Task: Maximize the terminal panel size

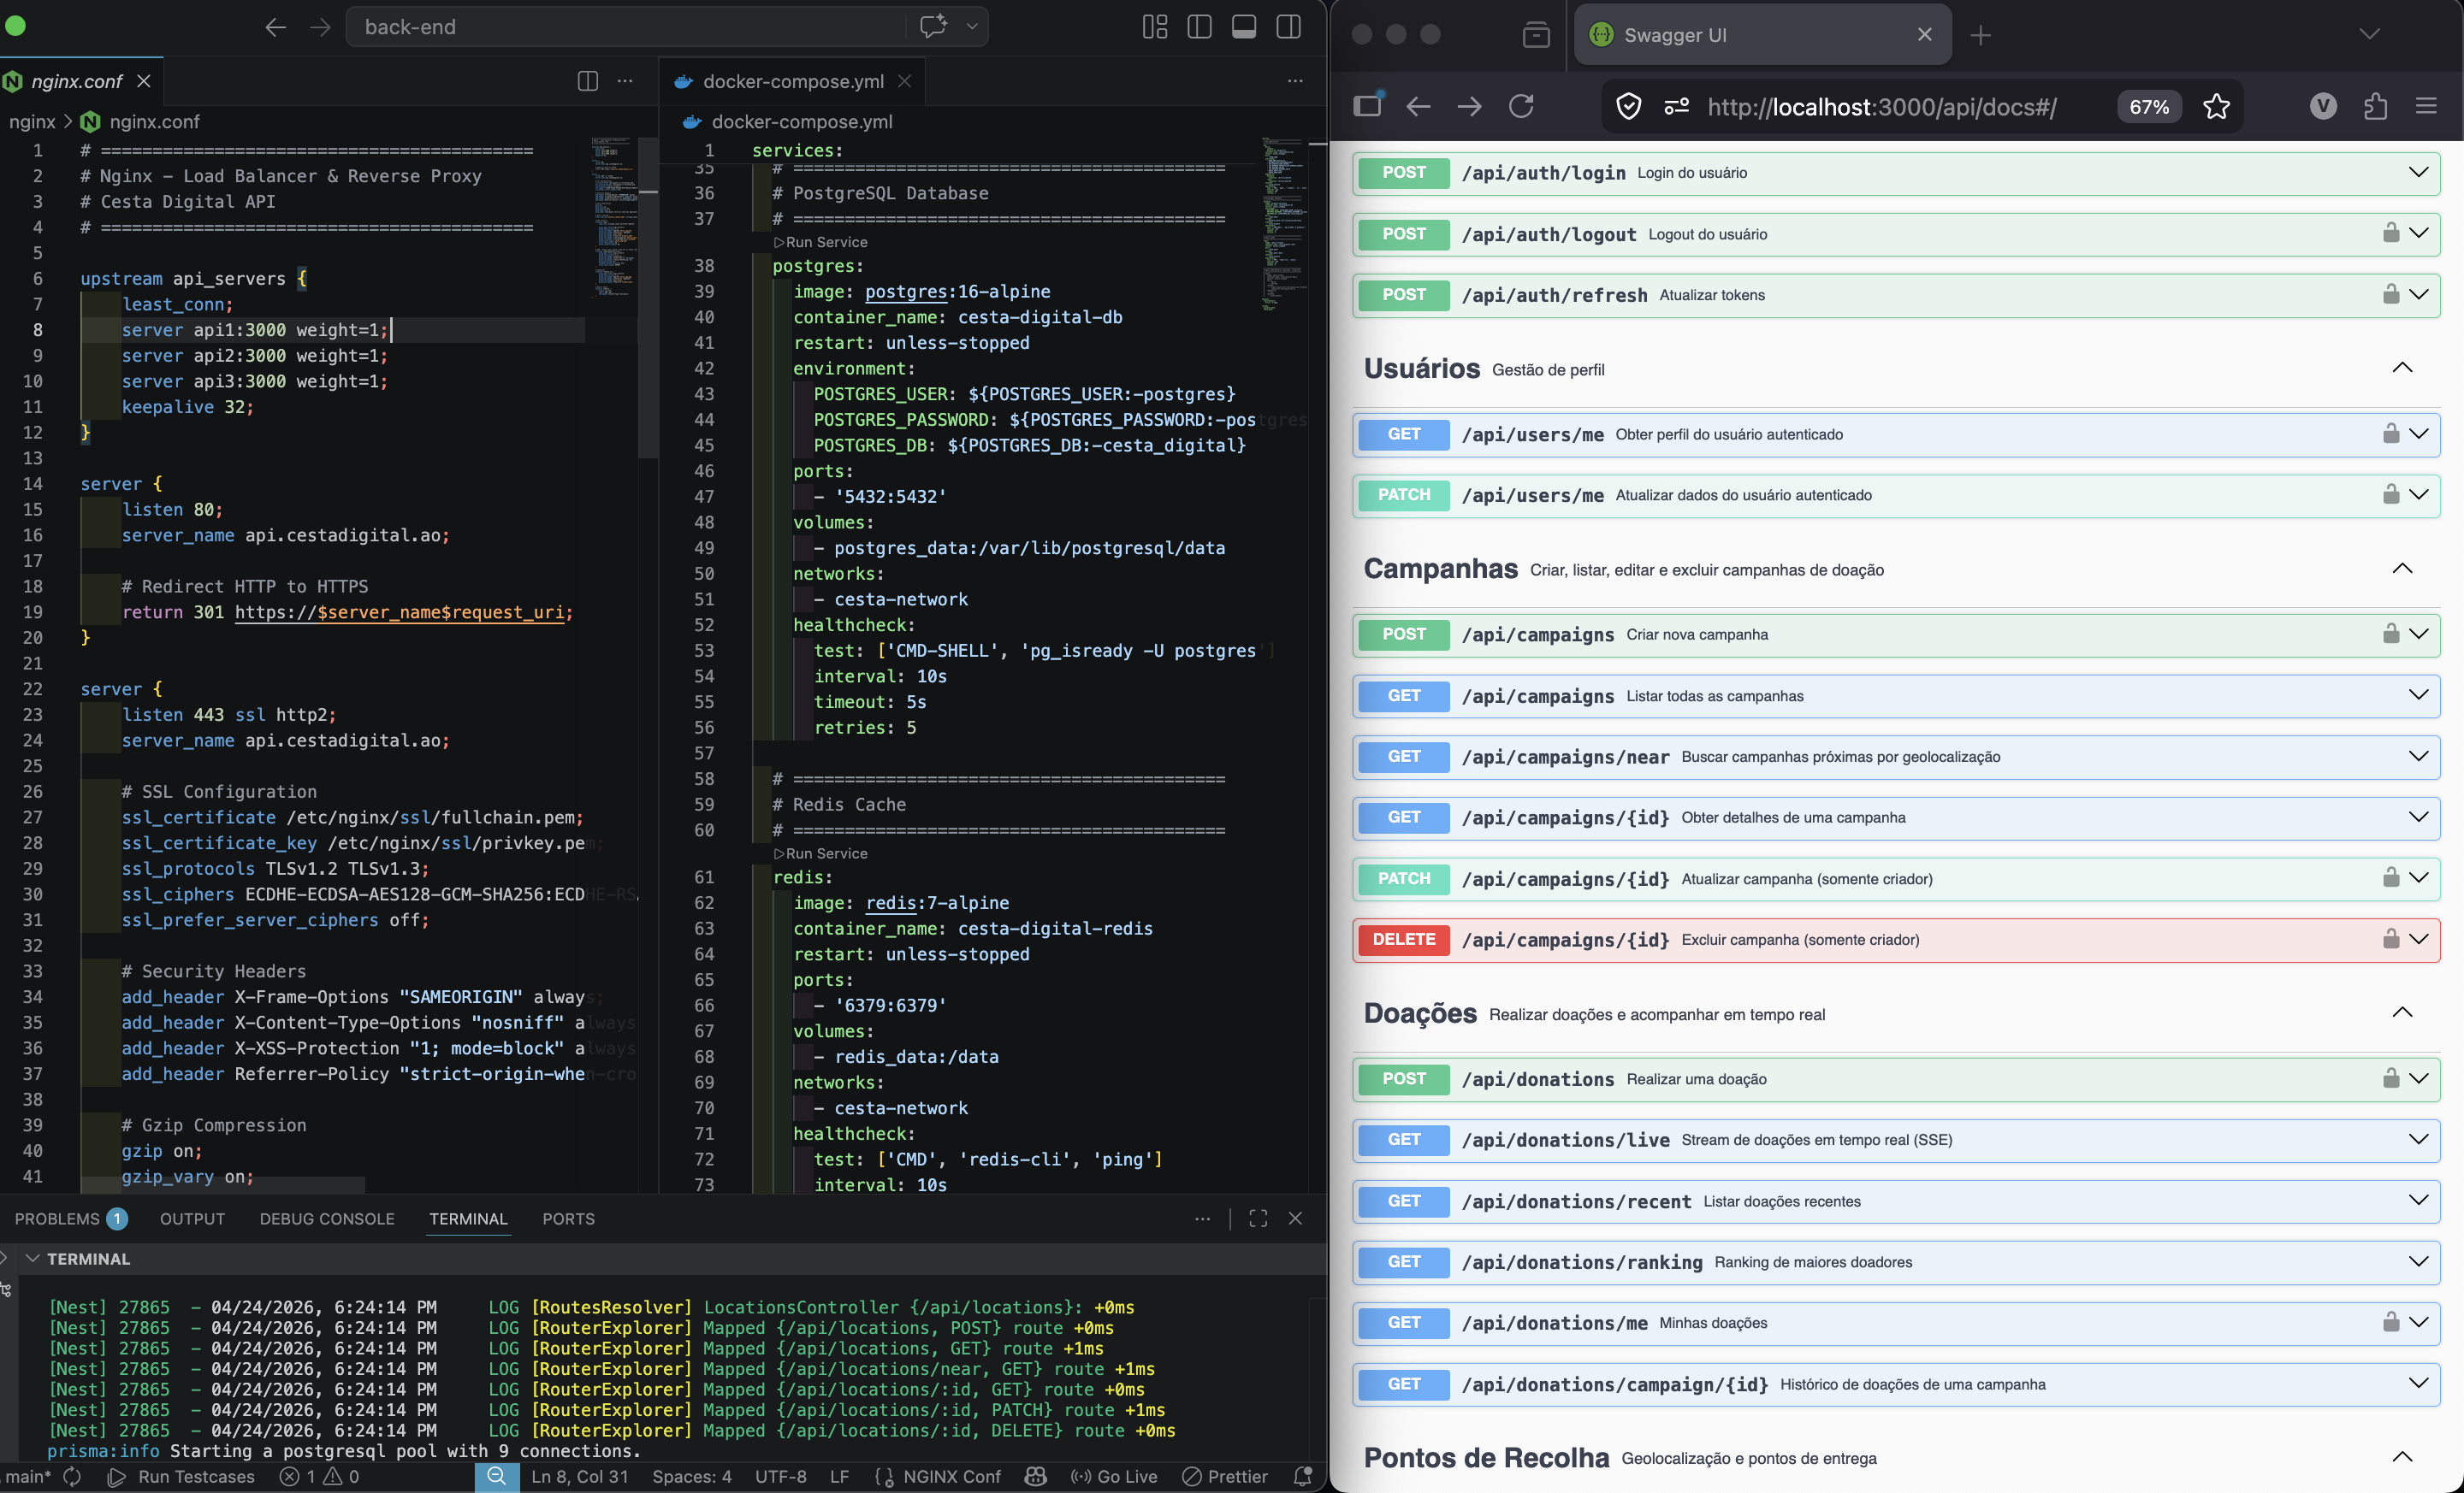Action: click(1258, 1219)
